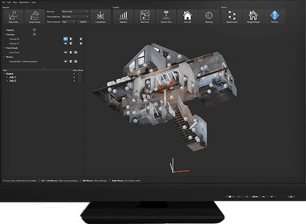Open the Statistics panel
This screenshot has height=224, width=306.
(123, 17)
